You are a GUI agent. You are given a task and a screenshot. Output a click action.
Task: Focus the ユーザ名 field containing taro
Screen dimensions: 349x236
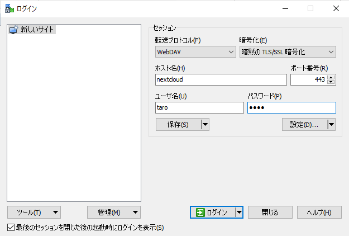[199, 107]
